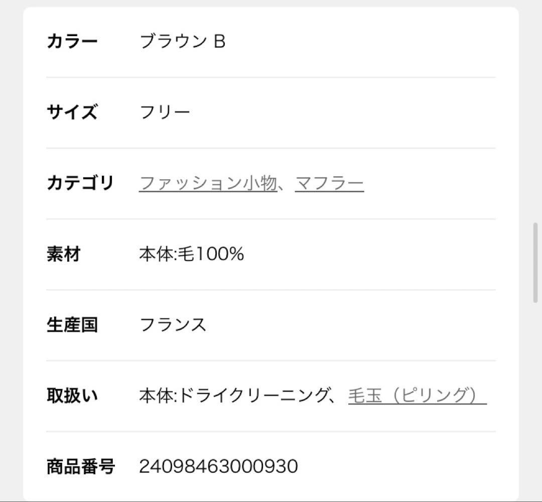This screenshot has width=542, height=502.
Task: Click the 商品番号 row label
Action: click(80, 467)
